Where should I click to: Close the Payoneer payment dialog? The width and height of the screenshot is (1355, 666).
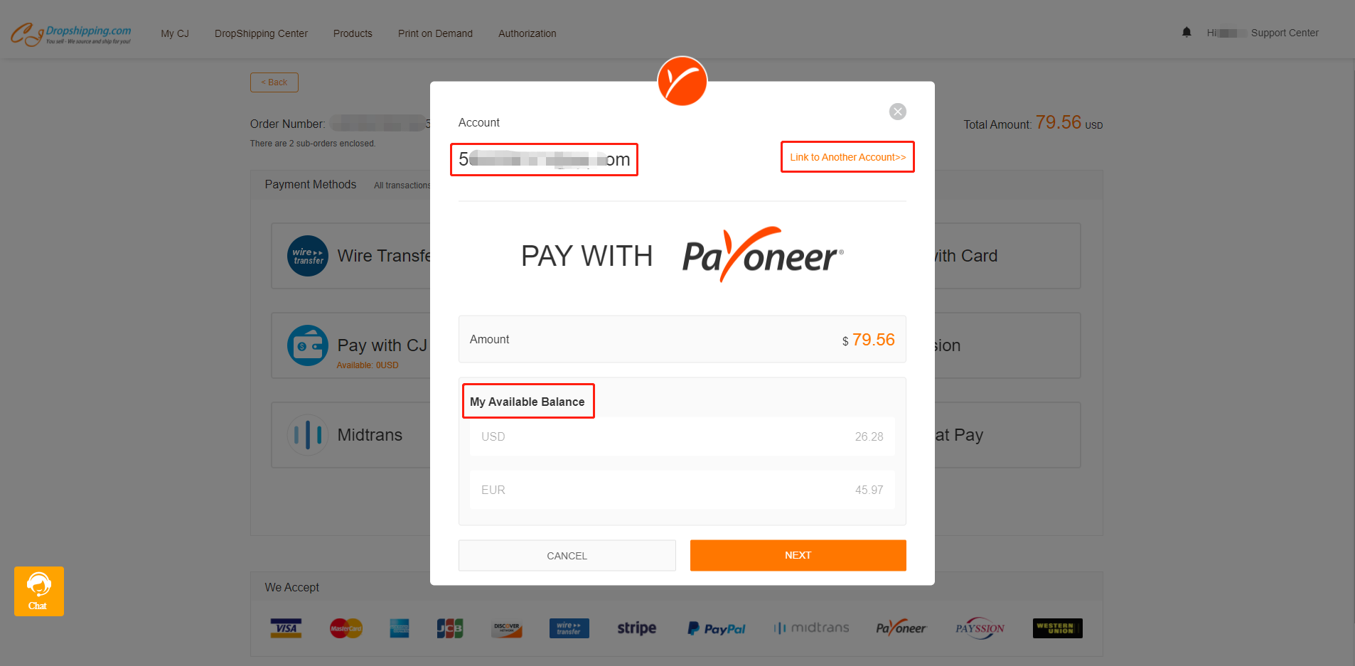coord(898,112)
